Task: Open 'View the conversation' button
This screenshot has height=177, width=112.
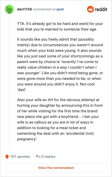Action: click(56, 168)
